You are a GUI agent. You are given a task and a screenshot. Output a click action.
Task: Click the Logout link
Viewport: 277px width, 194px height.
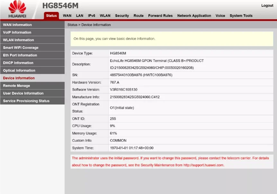pyautogui.click(x=267, y=5)
